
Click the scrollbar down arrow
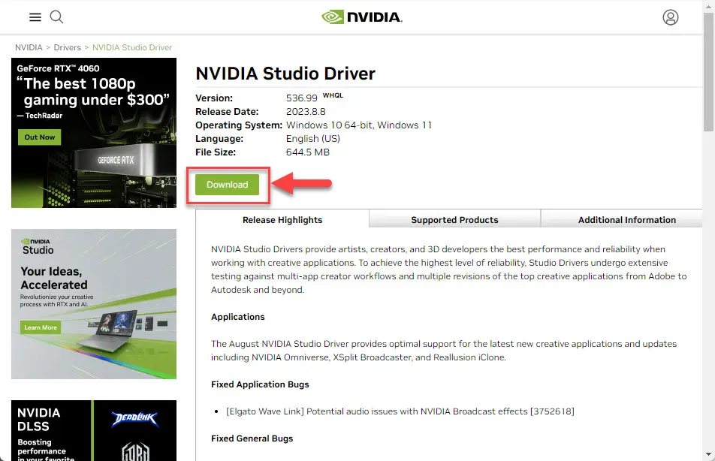pos(709,454)
